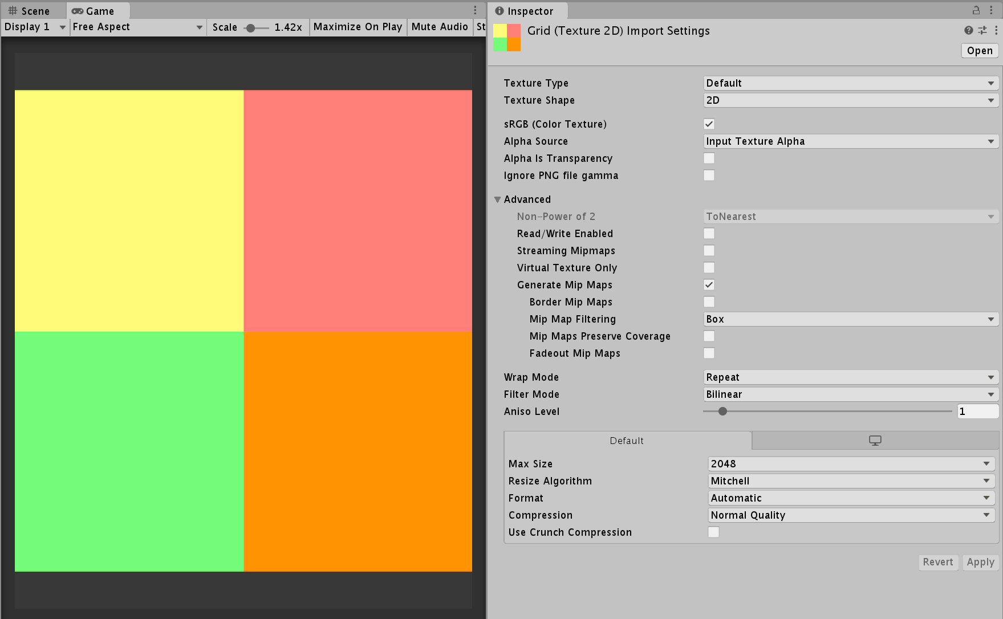Select the standalone monitor platform tab
This screenshot has width=1003, height=619.
[x=875, y=441]
